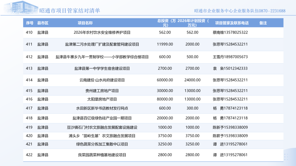Select project 豆沙镇石门村农文旅融合发展配套设施建设
296x166 pixels.
pos(102,128)
